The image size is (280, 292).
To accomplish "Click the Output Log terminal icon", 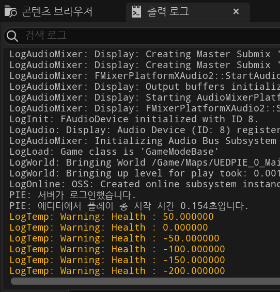I will (136, 11).
